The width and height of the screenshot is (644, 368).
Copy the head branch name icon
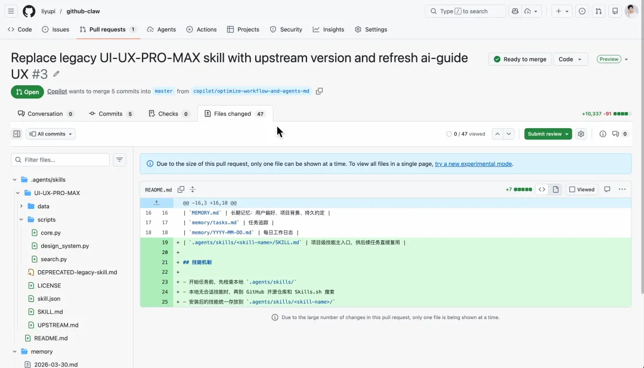320,91
